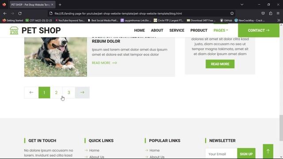Click the Firefox icon in the title bar

tap(4, 4)
